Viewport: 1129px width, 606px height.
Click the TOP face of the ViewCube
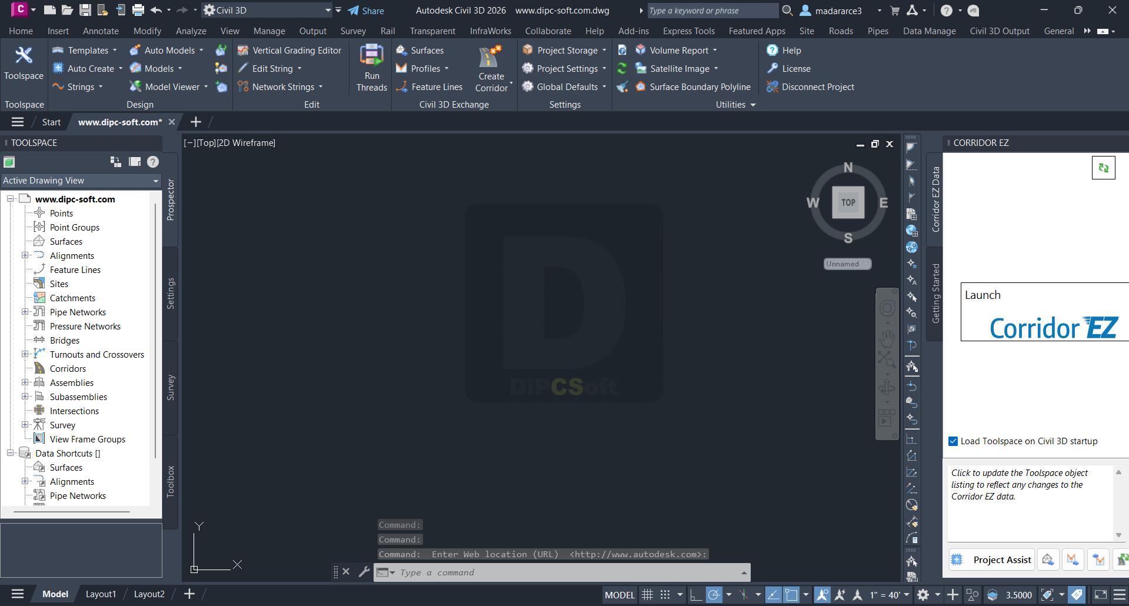[848, 202]
